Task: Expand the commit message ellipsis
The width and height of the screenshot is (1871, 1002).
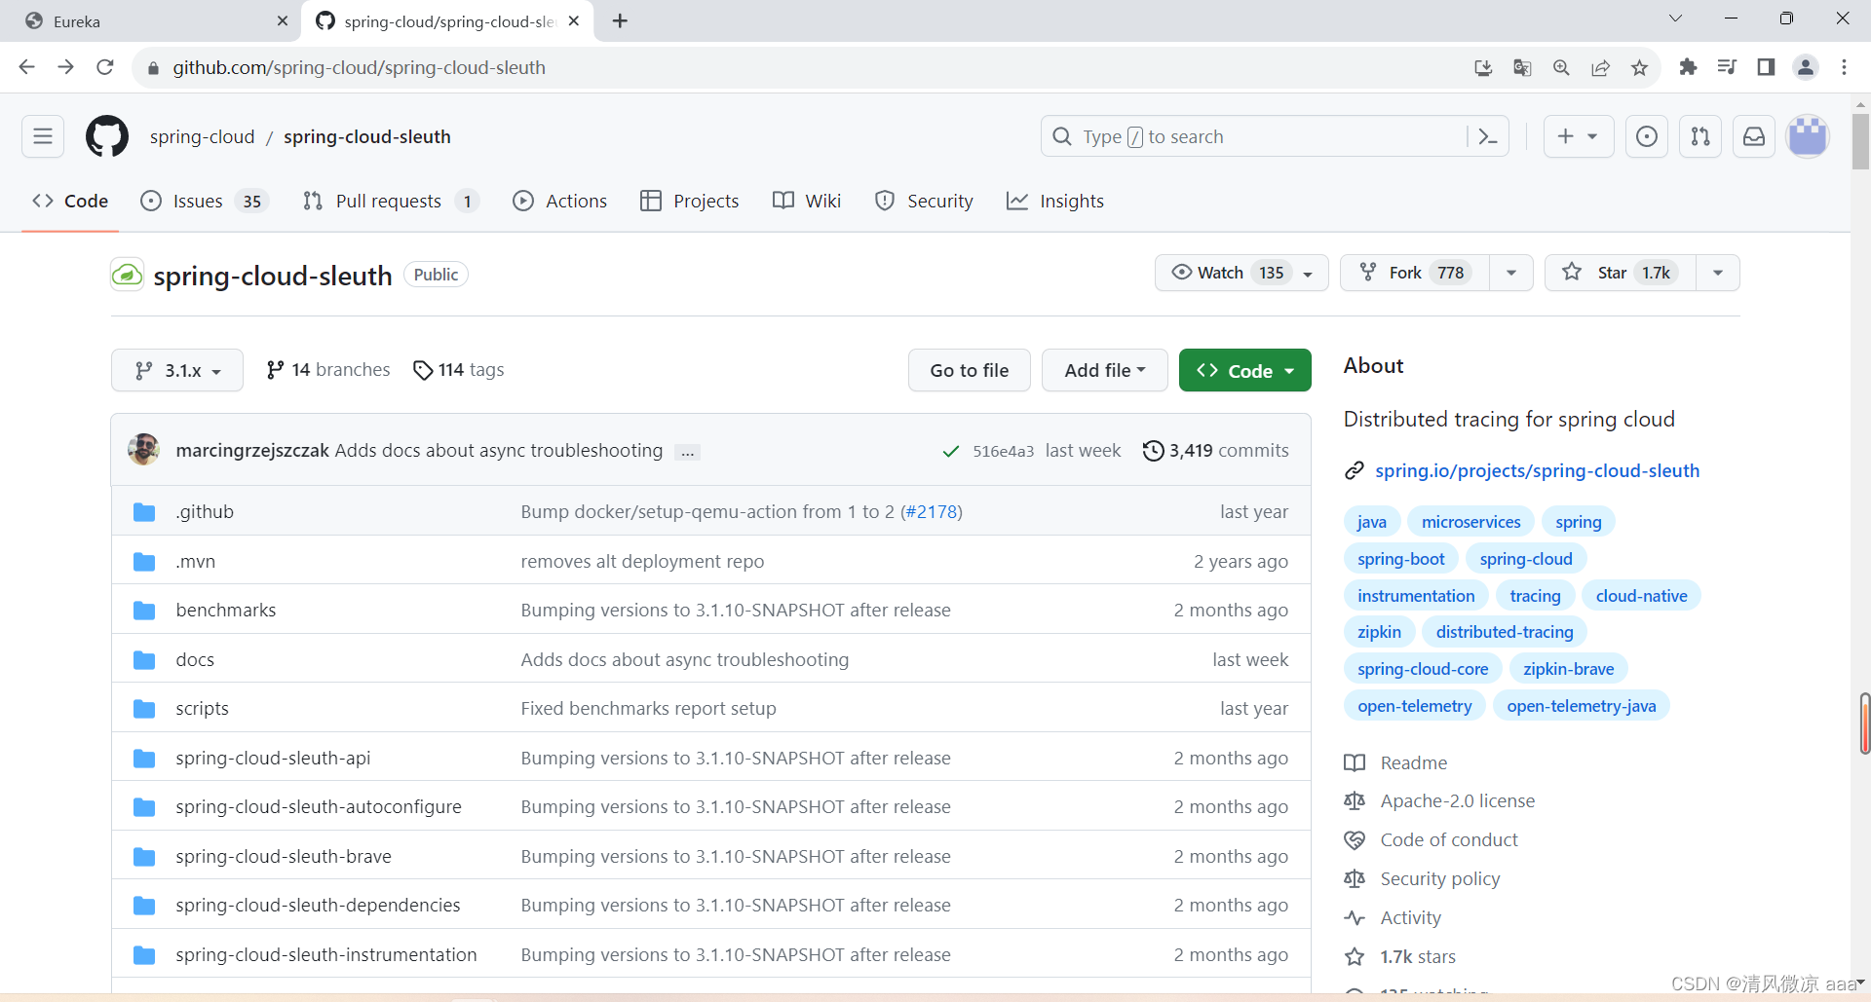Action: click(688, 452)
